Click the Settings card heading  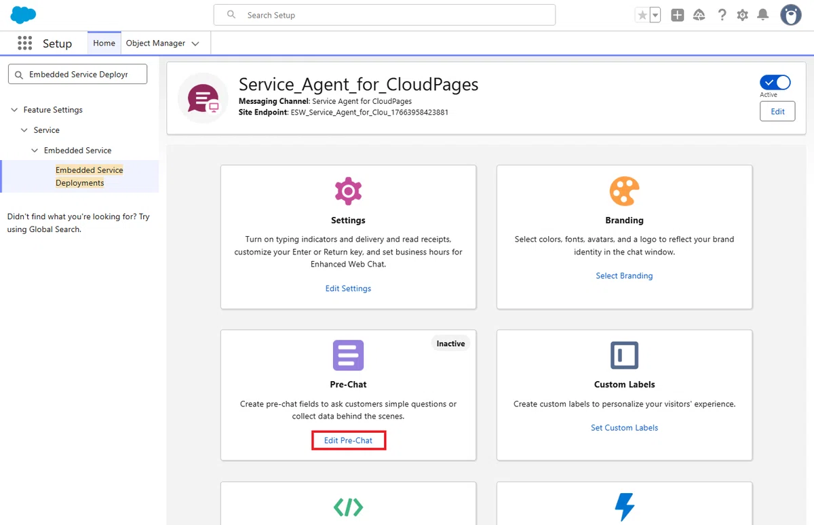click(348, 220)
